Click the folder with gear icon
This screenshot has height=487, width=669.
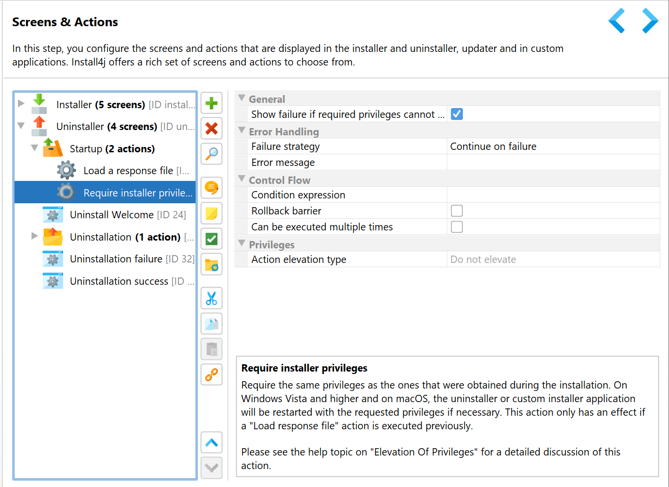[212, 264]
